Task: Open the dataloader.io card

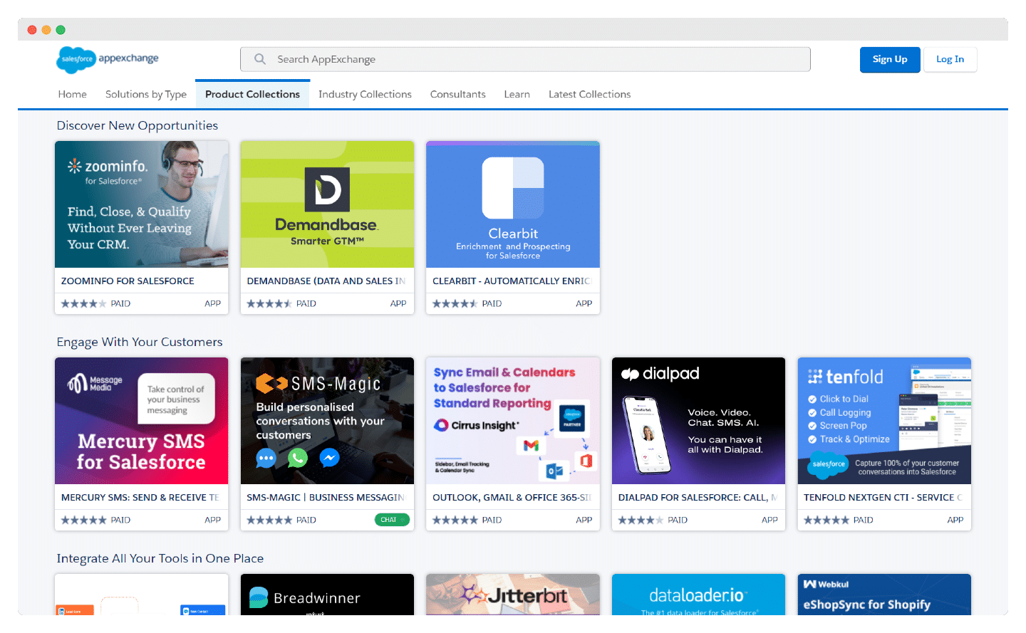Action: tap(698, 595)
